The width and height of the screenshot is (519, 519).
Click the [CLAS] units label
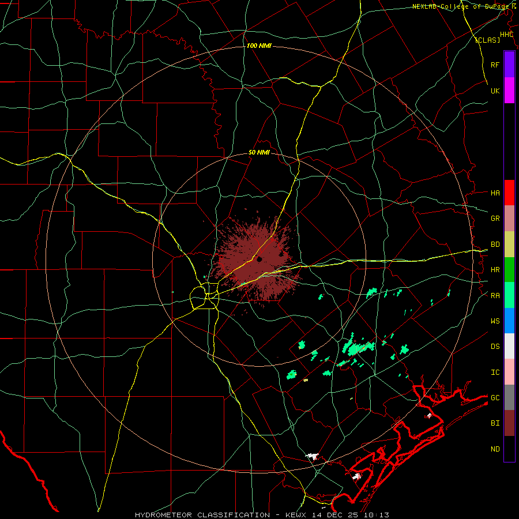pos(487,40)
